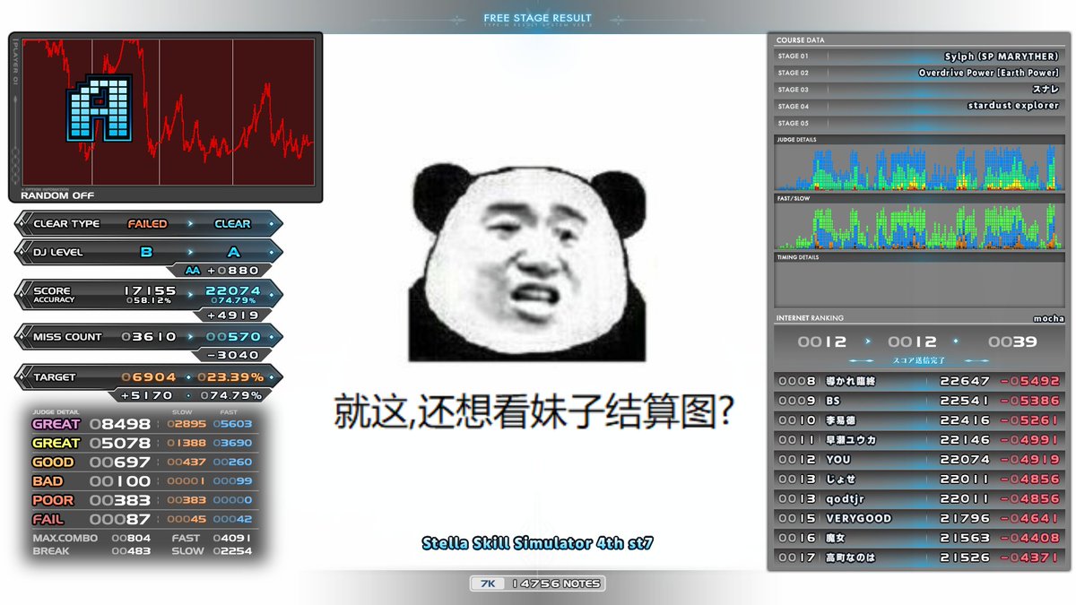Click the FREE STAGE RESULT title

(537, 18)
